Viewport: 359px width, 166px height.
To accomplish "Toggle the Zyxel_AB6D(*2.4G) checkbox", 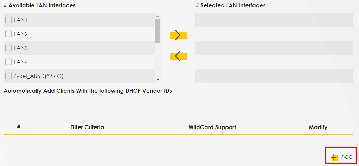I will [8, 76].
